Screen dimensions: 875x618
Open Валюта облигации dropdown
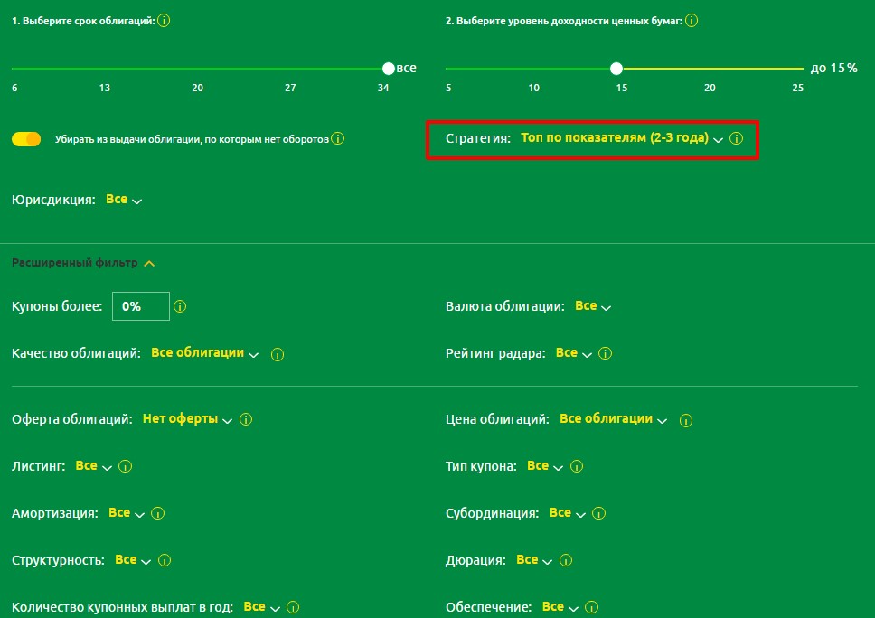pyautogui.click(x=592, y=307)
